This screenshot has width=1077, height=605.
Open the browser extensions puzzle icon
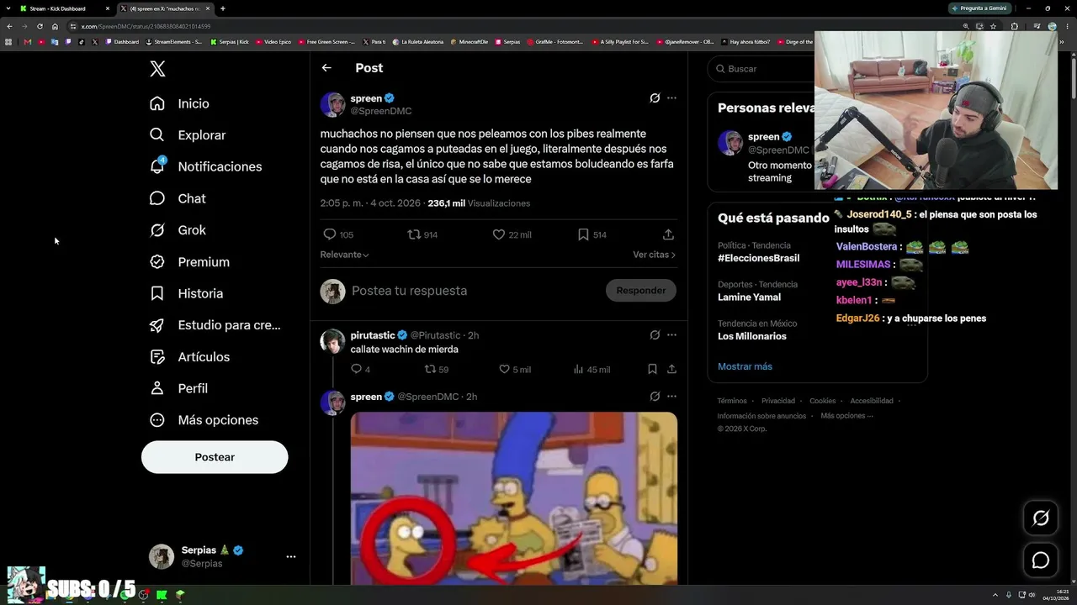[x=1014, y=26]
